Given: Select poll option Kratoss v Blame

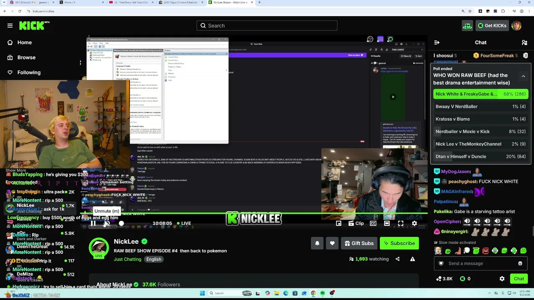Looking at the screenshot, I should [x=481, y=119].
